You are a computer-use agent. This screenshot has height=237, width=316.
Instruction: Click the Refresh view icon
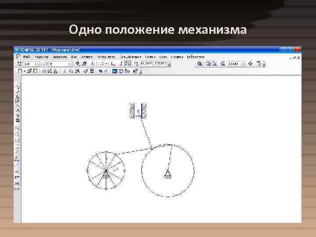point(259,64)
